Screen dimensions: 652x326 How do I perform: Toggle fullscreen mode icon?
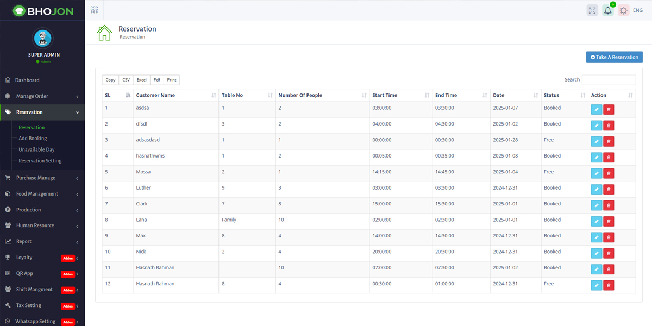click(592, 10)
